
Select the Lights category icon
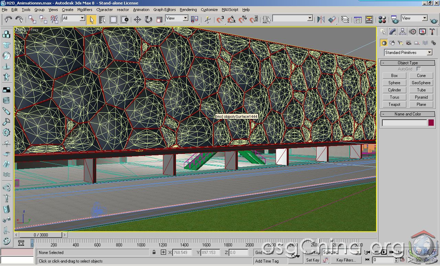point(400,43)
